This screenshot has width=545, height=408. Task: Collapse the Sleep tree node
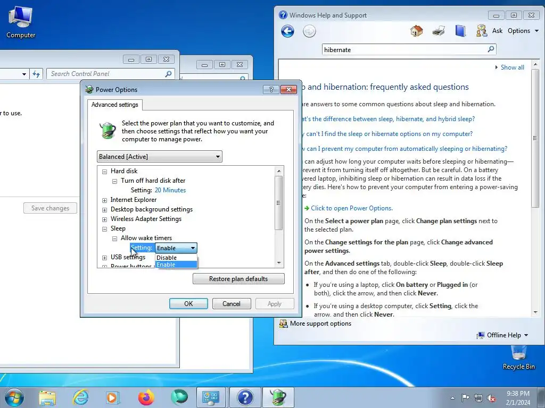(105, 229)
